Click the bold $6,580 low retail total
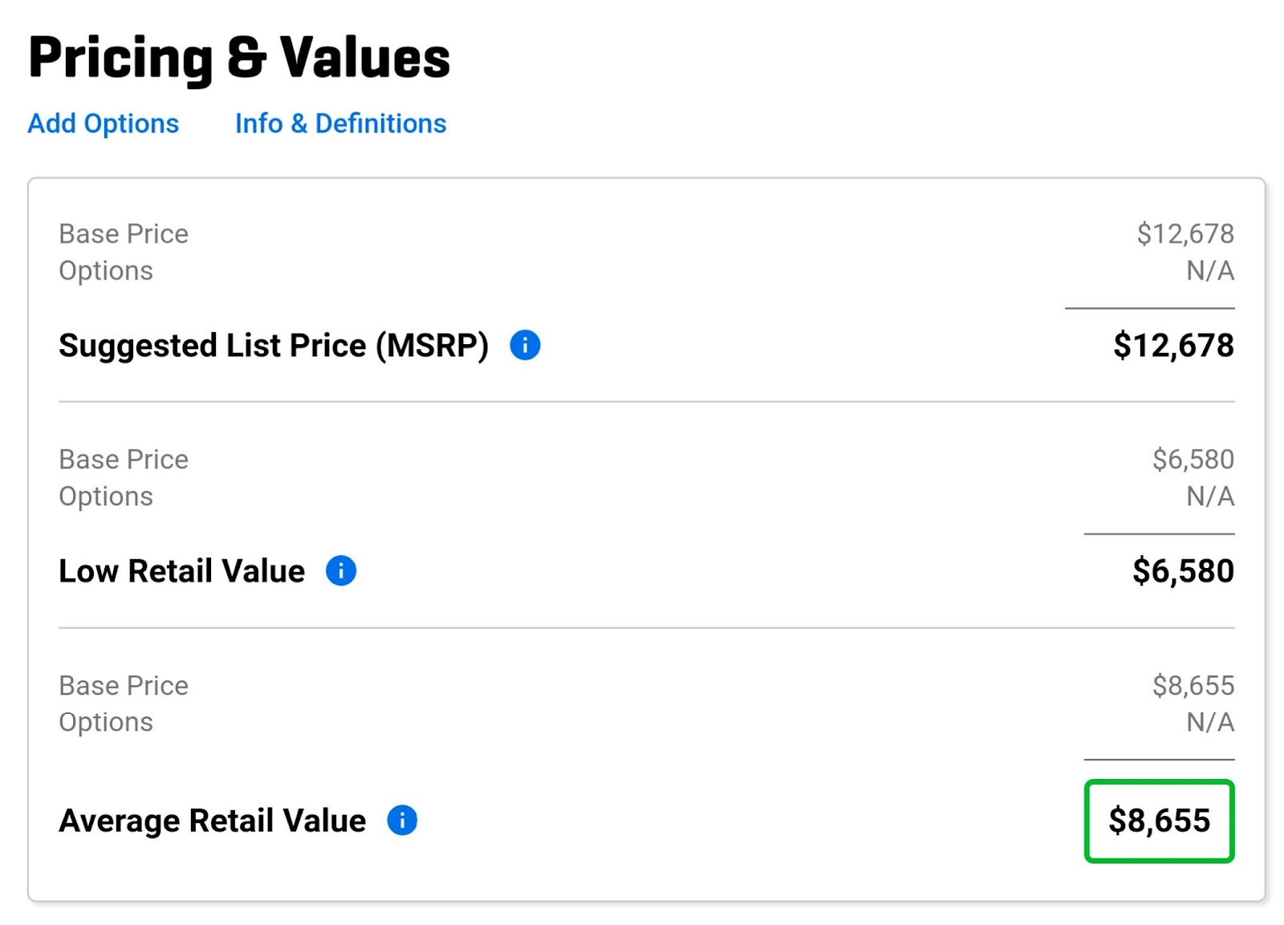The height and width of the screenshot is (925, 1284). 1183,571
